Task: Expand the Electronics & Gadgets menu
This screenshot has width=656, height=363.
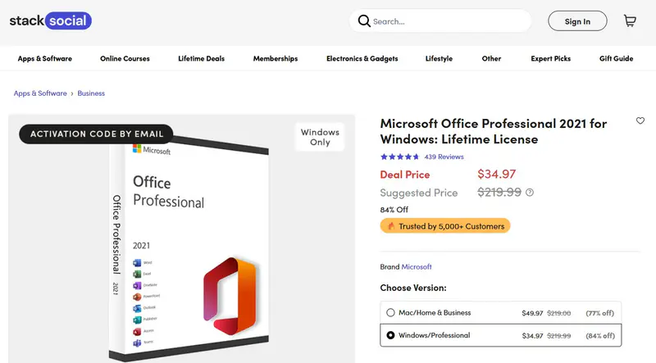Action: point(362,59)
